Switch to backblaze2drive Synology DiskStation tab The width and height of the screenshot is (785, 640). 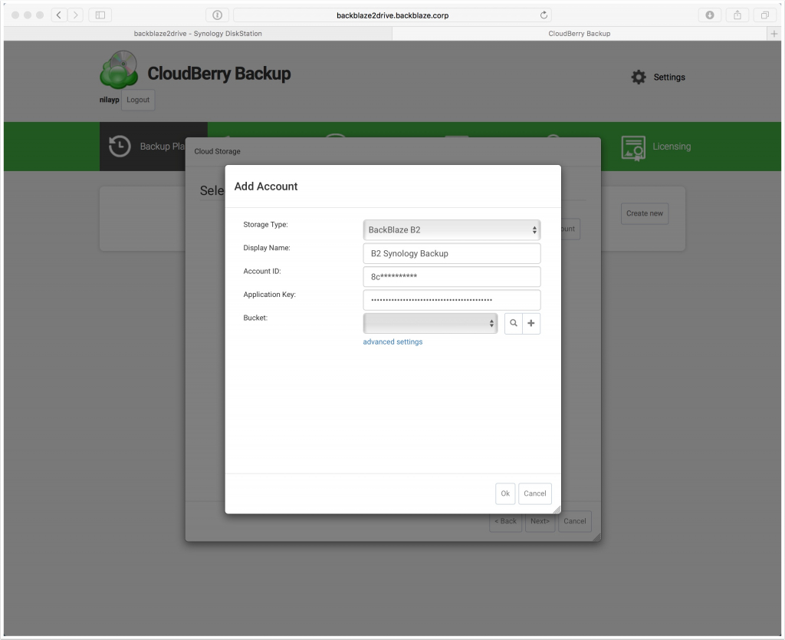point(198,34)
